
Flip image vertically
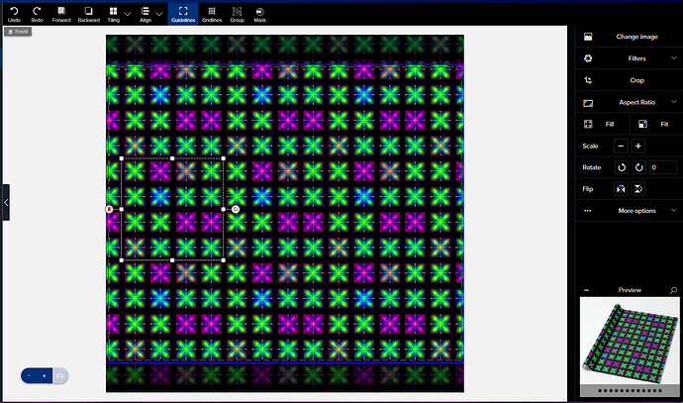click(638, 189)
